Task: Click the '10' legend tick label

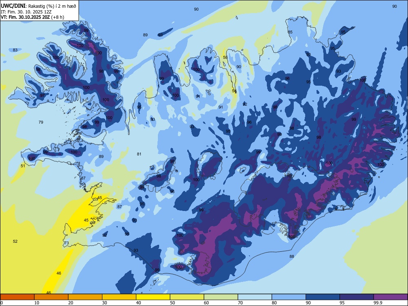Action: (37, 303)
